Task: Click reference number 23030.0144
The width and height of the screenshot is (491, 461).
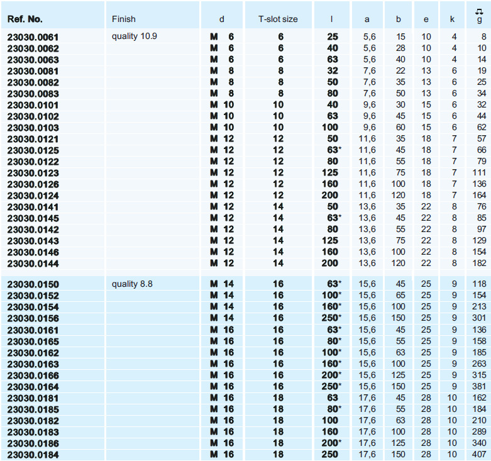Action: [33, 264]
